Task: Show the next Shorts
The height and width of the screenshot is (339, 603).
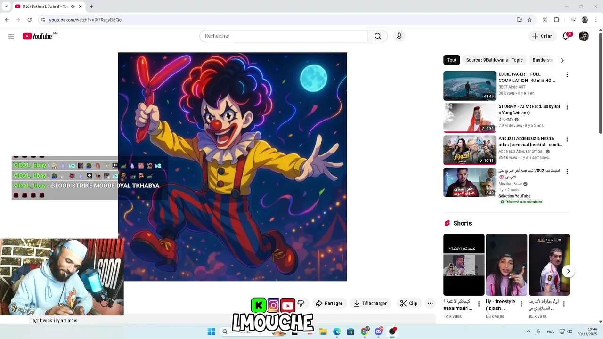Action: click(568, 271)
